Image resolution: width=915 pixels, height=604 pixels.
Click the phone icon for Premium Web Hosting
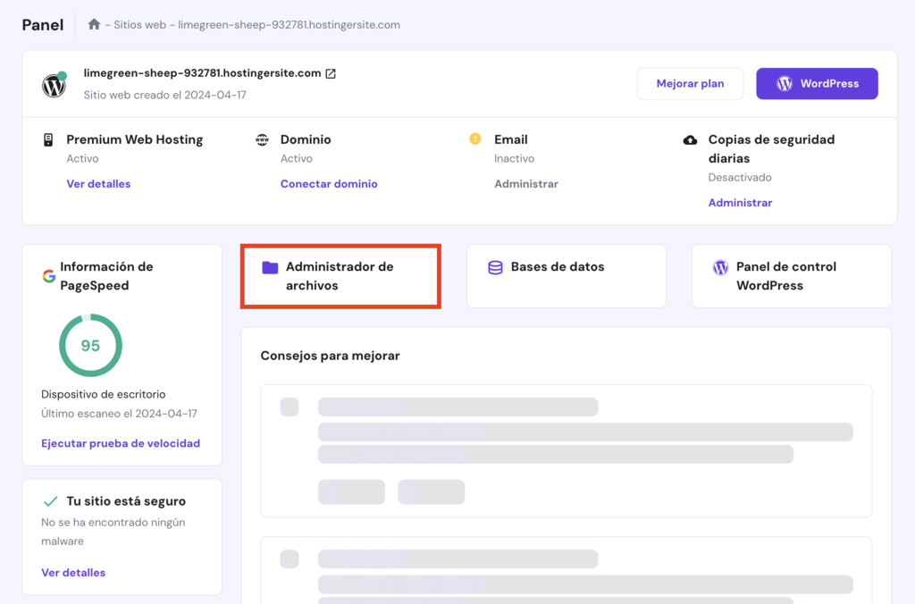coord(49,139)
